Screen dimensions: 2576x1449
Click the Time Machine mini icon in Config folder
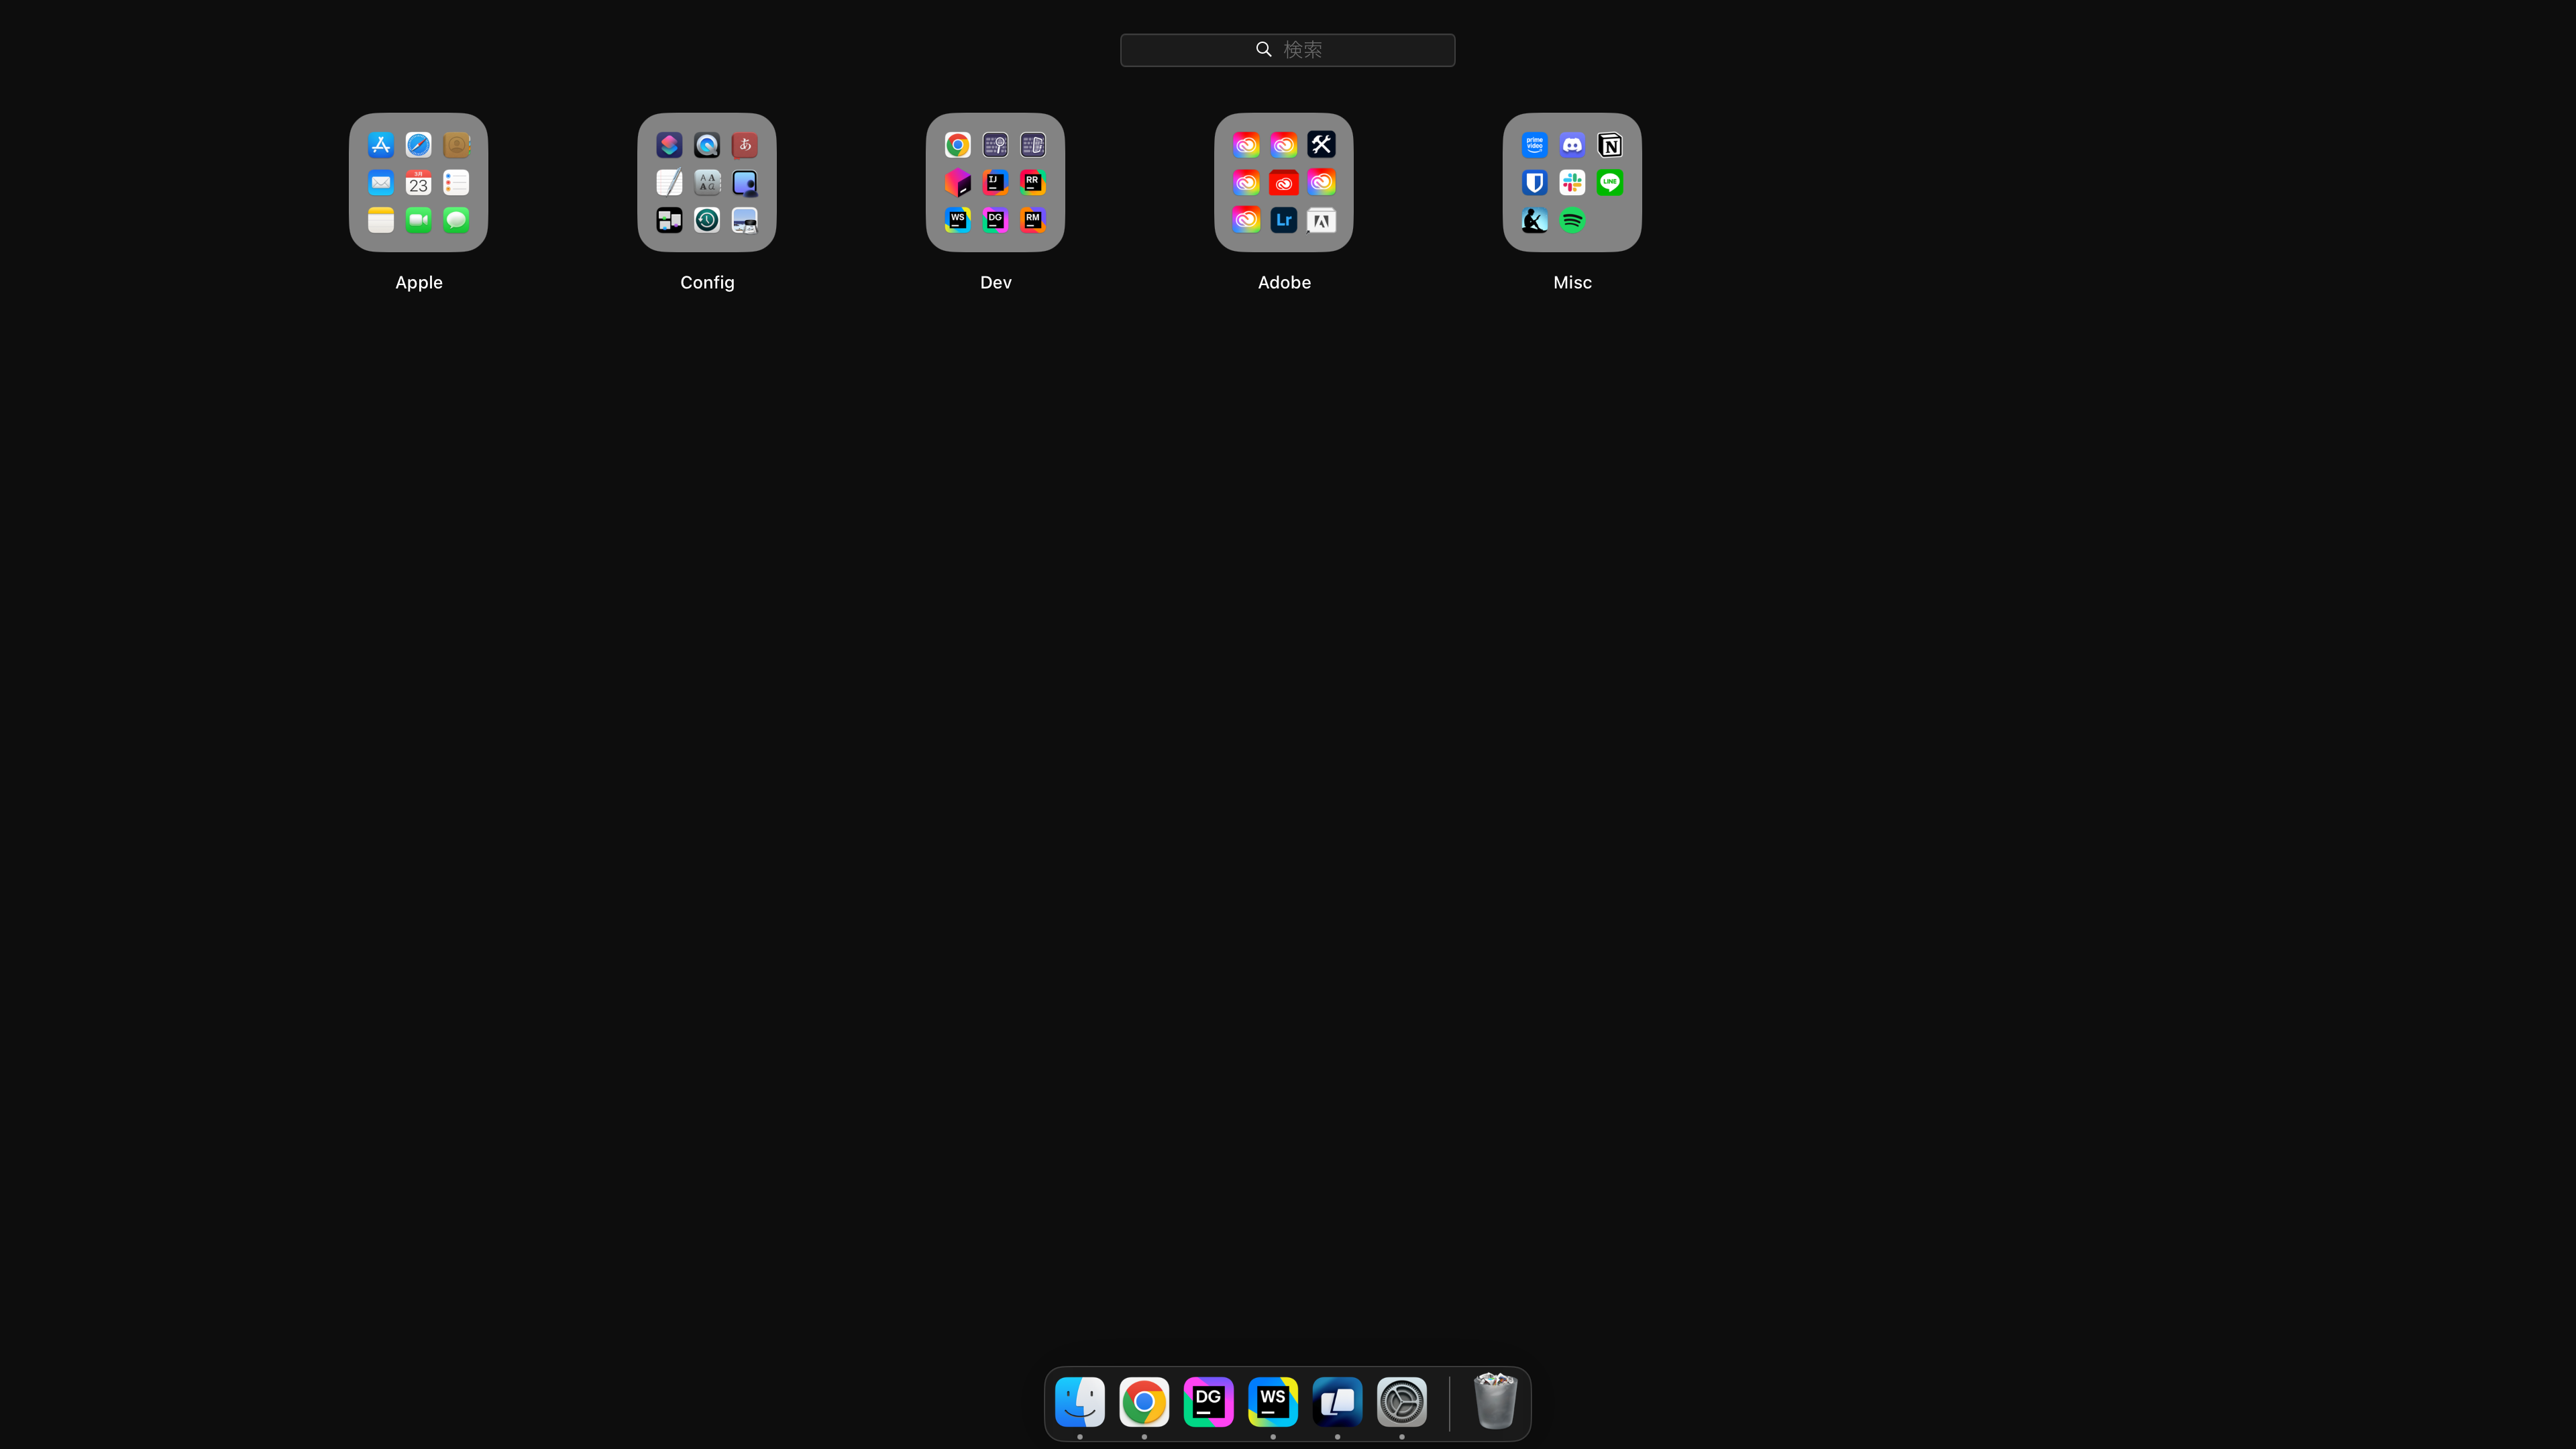[x=707, y=220]
